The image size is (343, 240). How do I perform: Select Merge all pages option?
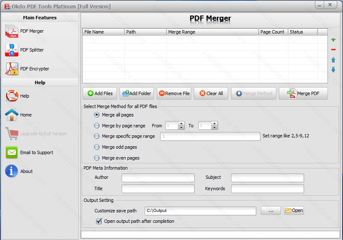coord(97,115)
